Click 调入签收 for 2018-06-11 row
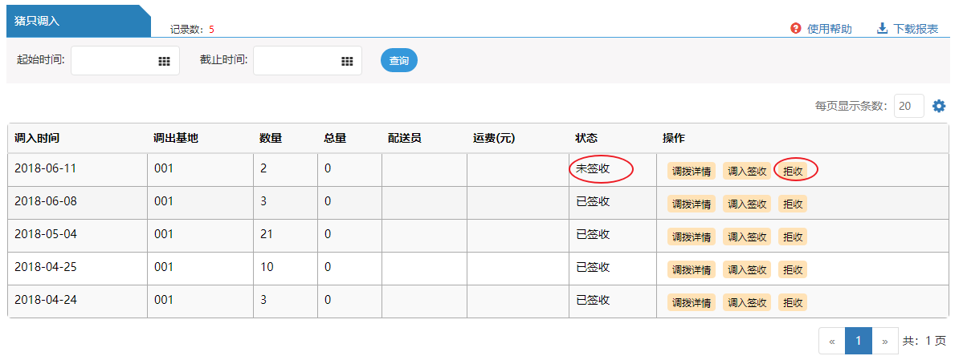The width and height of the screenshot is (963, 356). pos(747,171)
